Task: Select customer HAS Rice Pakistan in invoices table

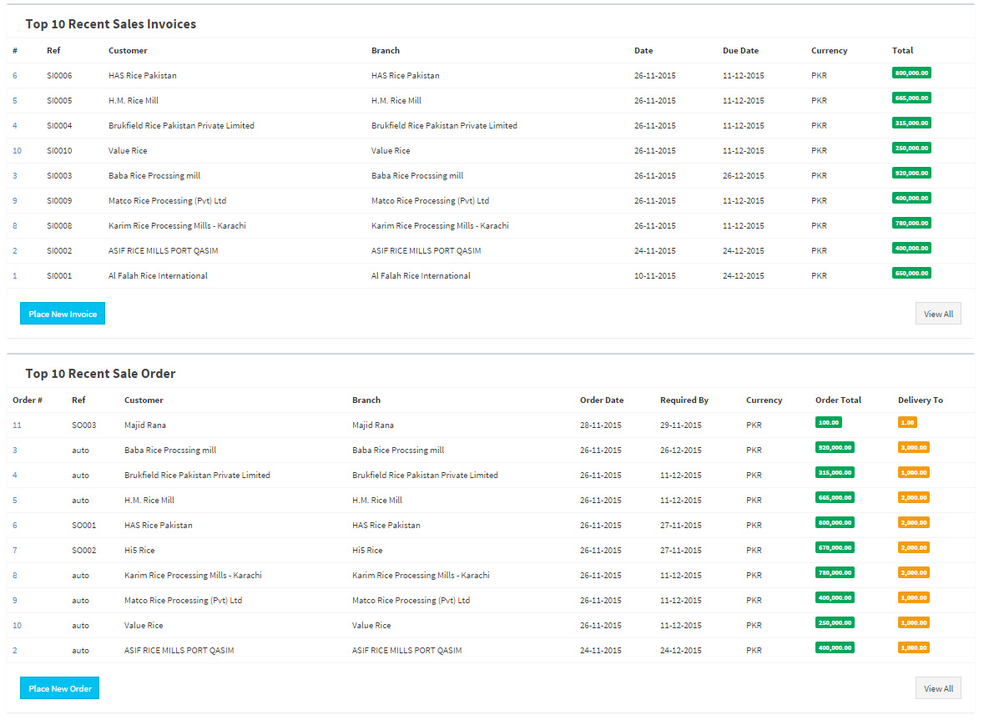Action: pyautogui.click(x=143, y=76)
